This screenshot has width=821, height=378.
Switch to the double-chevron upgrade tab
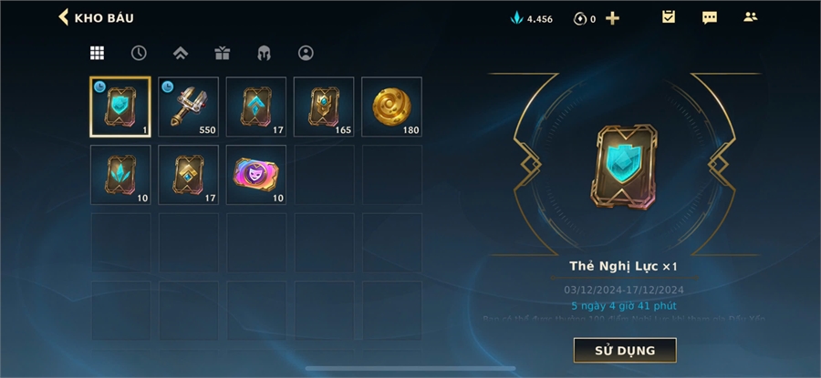click(x=181, y=53)
